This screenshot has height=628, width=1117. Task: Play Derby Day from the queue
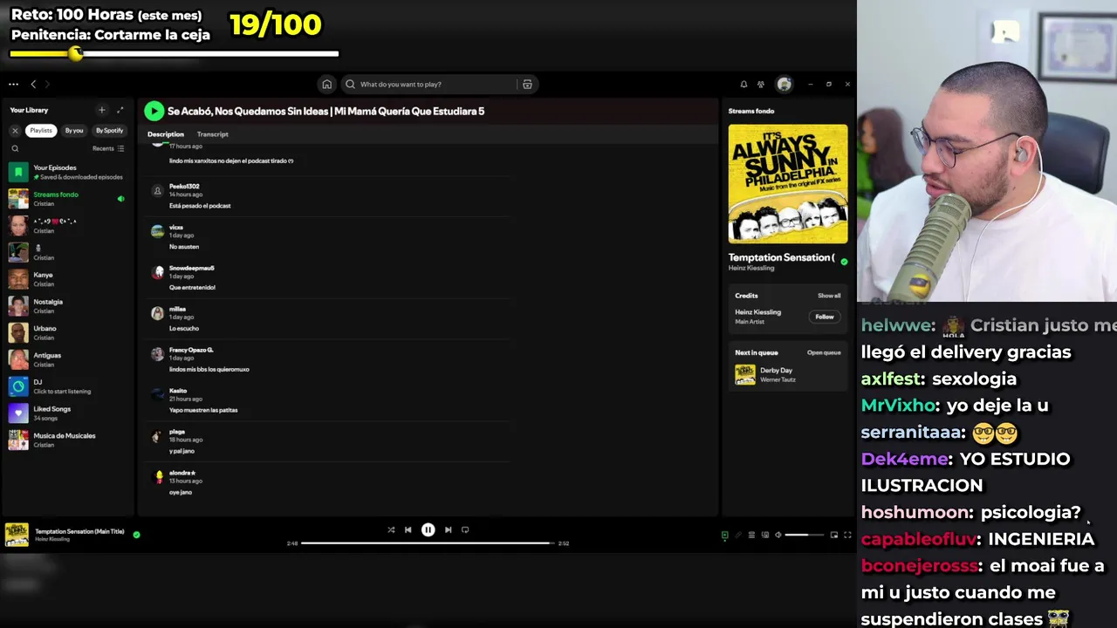pyautogui.click(x=788, y=375)
